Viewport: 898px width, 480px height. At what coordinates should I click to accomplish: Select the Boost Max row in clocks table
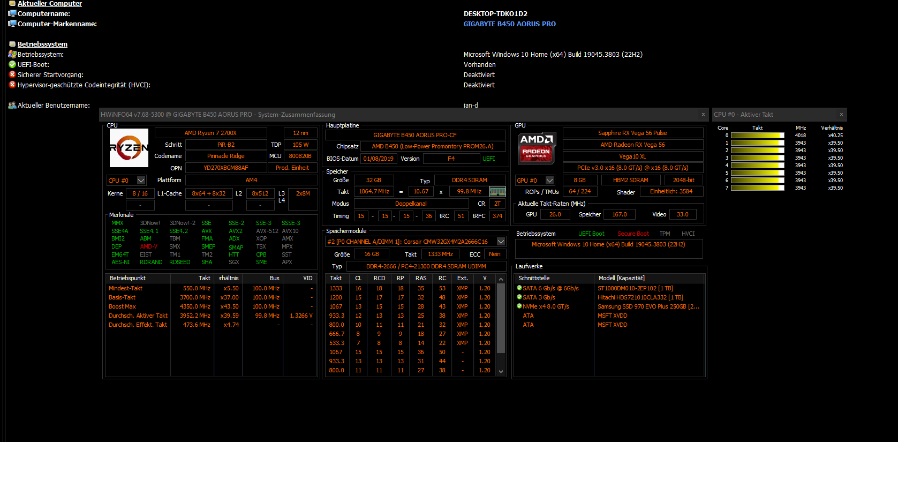tap(211, 306)
